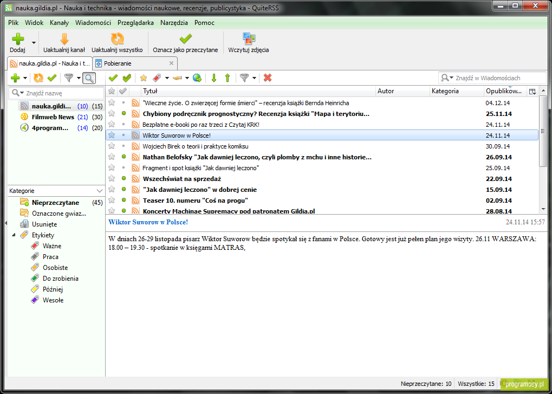Toggle star for Wiktor Suworow w Polsce row

click(x=112, y=135)
